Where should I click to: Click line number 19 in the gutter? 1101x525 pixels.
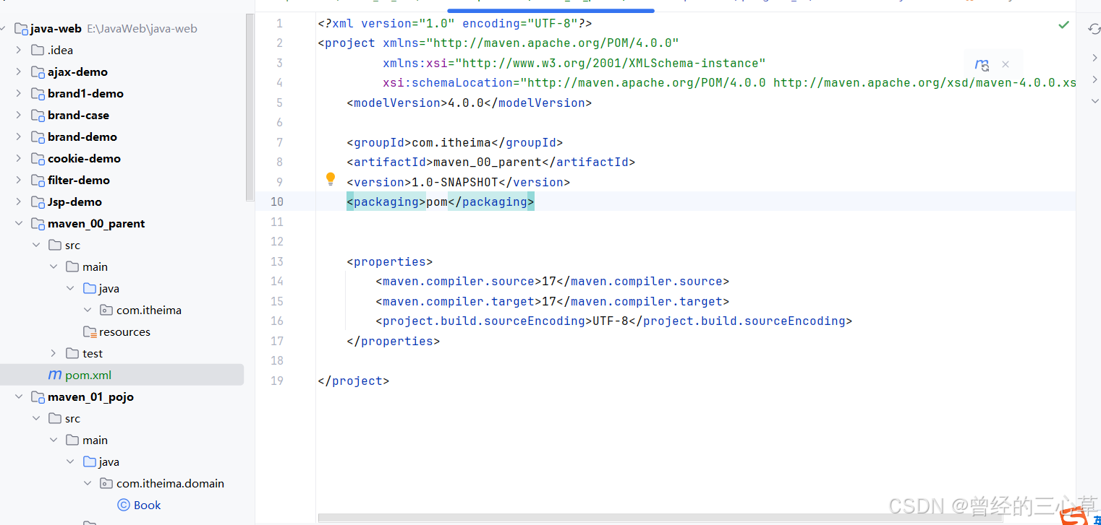coord(276,381)
